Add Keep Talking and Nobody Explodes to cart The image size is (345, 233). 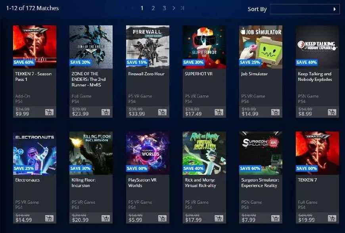coord(332,112)
